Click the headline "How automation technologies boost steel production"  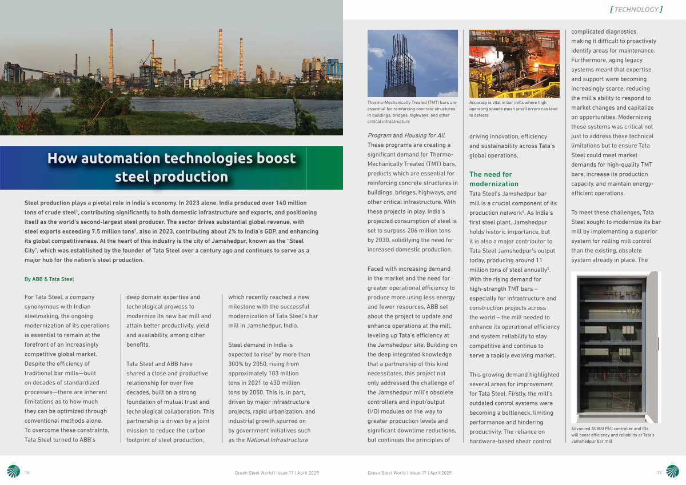pos(171,167)
